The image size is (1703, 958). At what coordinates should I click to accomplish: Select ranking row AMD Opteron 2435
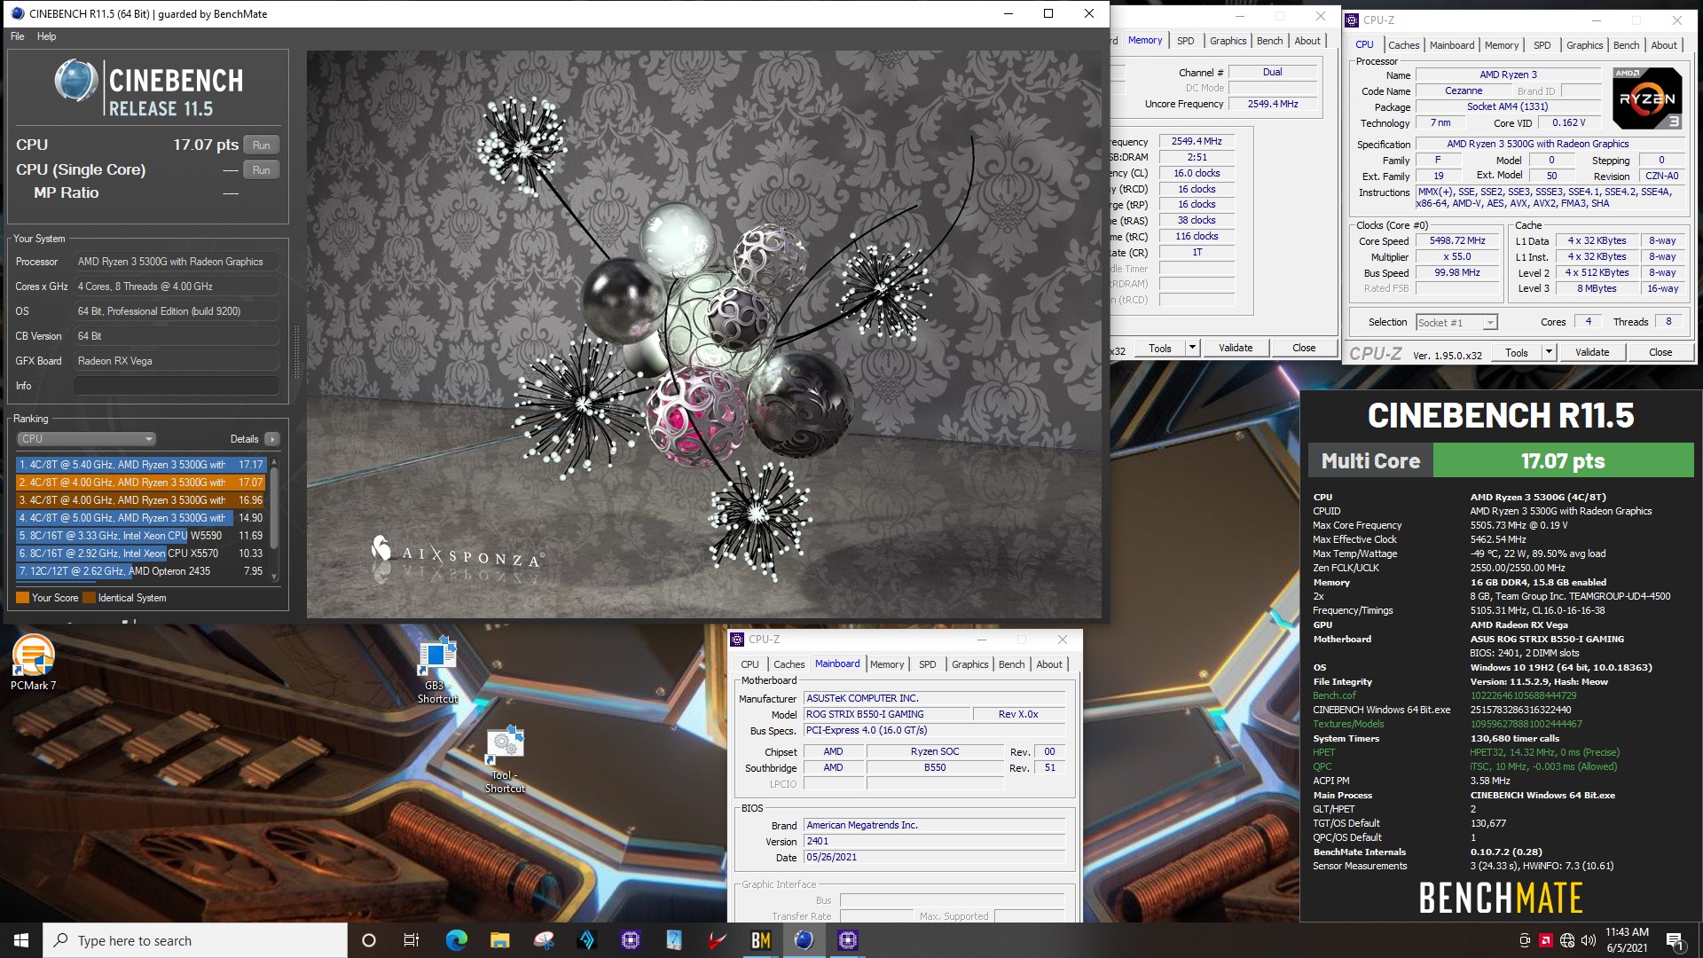click(x=141, y=571)
